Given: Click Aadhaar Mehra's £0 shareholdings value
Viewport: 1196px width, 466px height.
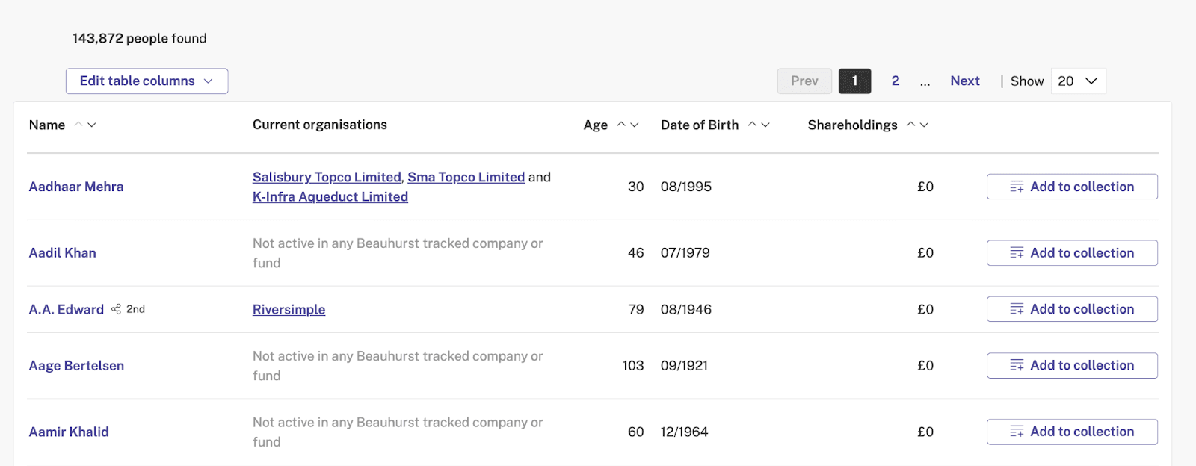Looking at the screenshot, I should coord(925,187).
